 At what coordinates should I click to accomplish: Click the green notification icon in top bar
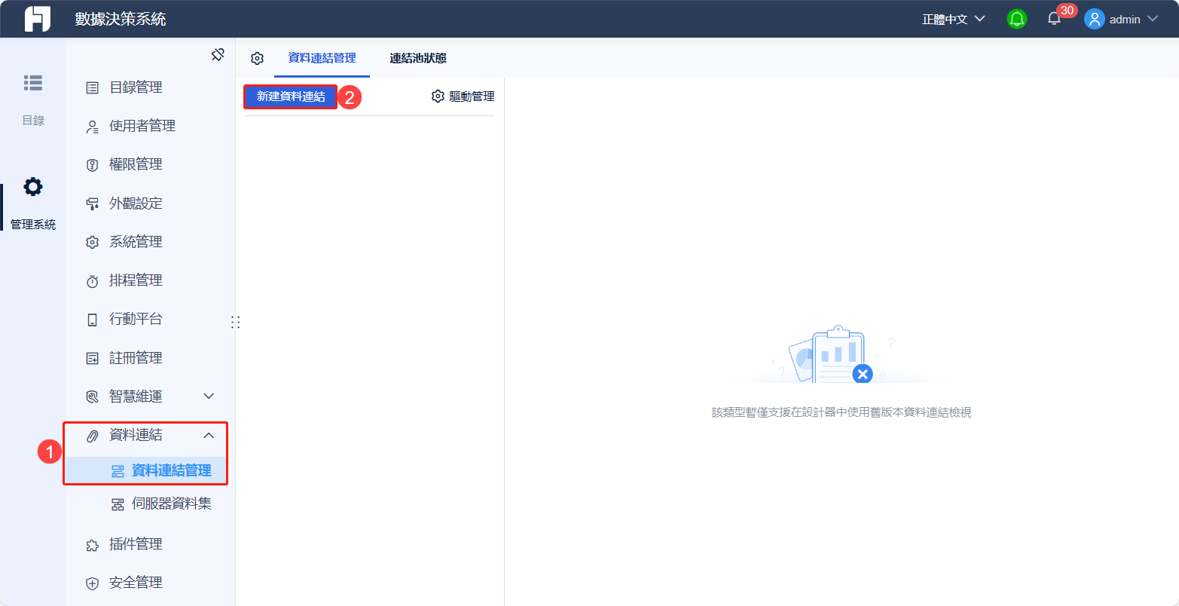coord(1016,18)
